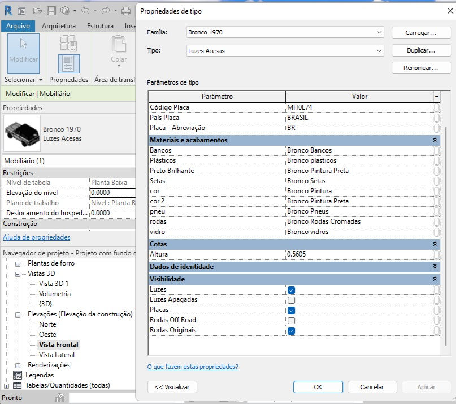The image size is (456, 404).
Task: Close the Propriedades de tipo dialog
Action: point(450,11)
